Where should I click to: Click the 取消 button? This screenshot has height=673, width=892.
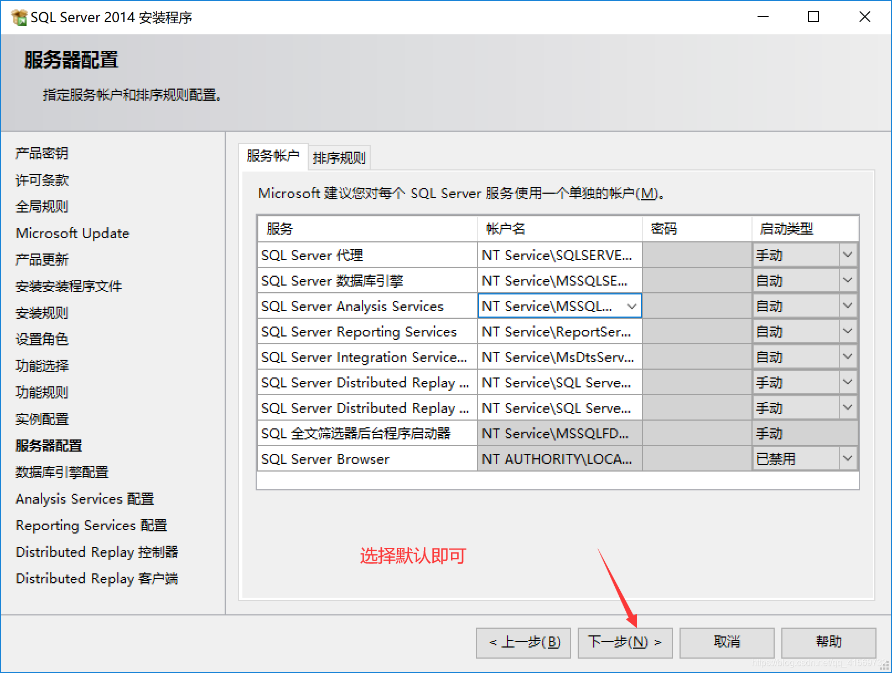click(x=727, y=643)
